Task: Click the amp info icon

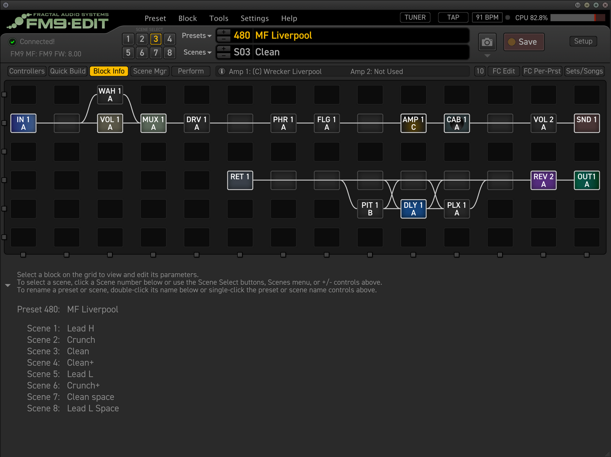Action: click(x=222, y=71)
